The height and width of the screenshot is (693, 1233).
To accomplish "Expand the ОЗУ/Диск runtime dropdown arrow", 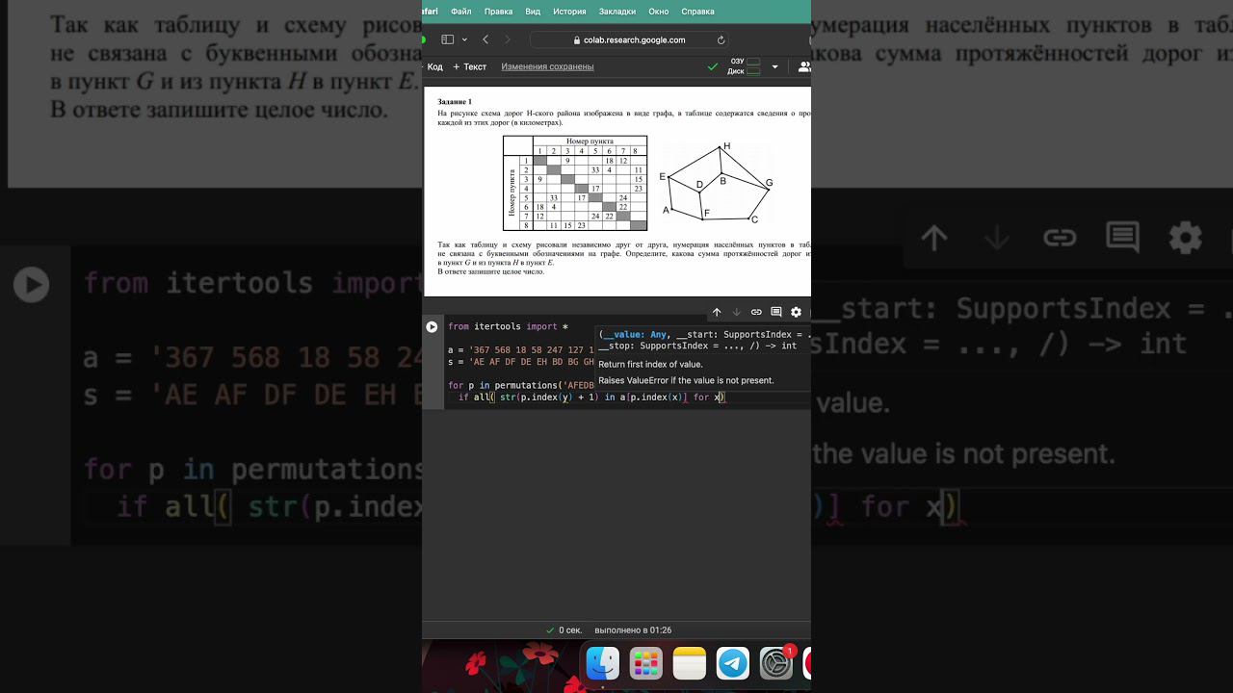I will tap(775, 66).
